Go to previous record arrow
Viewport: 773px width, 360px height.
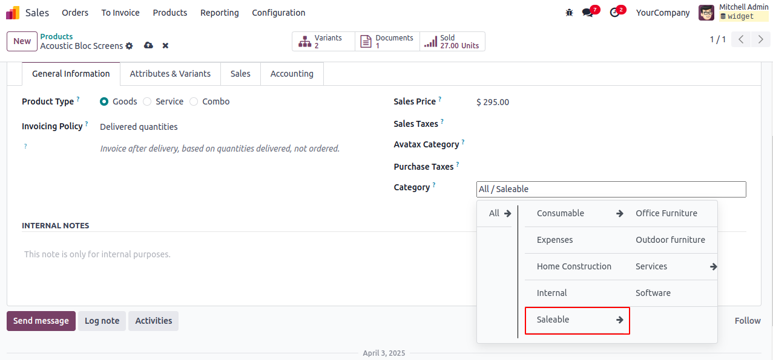tap(741, 40)
